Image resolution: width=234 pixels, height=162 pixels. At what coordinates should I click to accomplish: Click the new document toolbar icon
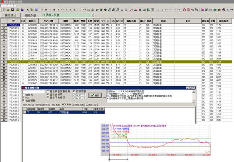point(4,10)
